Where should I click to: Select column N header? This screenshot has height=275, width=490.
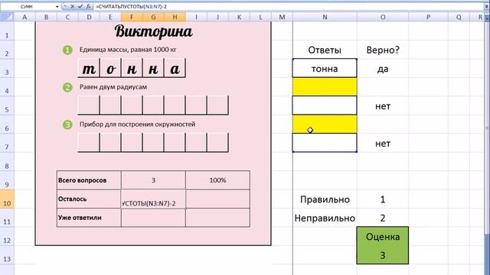325,17
